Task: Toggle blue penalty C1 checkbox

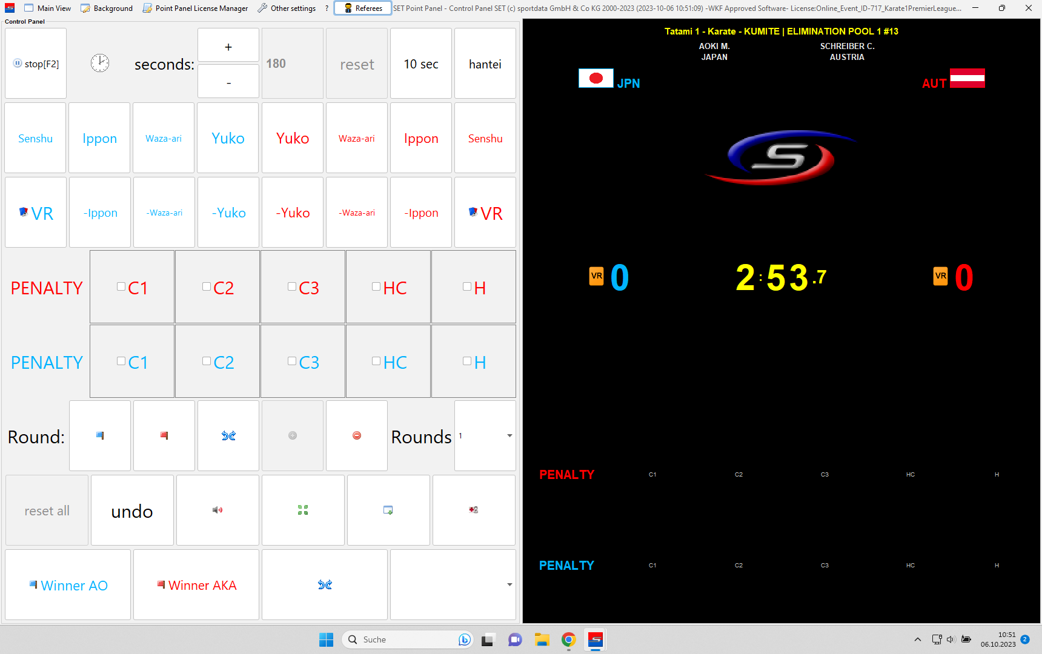Action: 121,362
